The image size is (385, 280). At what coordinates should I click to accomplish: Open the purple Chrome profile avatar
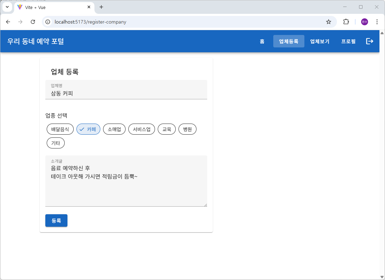tap(365, 22)
